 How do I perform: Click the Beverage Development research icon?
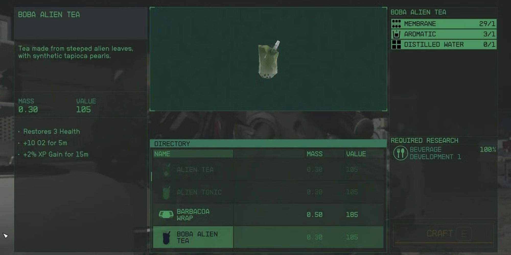(x=400, y=153)
